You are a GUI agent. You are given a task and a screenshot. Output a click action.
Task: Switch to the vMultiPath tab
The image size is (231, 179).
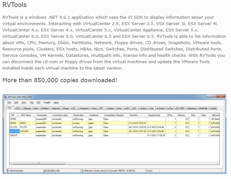click(x=203, y=108)
